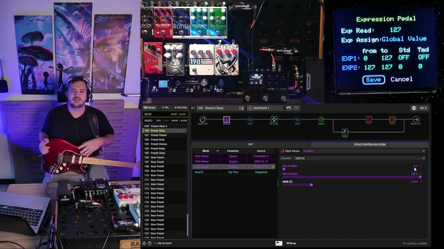Switch to the Favorites tab

click(181, 108)
